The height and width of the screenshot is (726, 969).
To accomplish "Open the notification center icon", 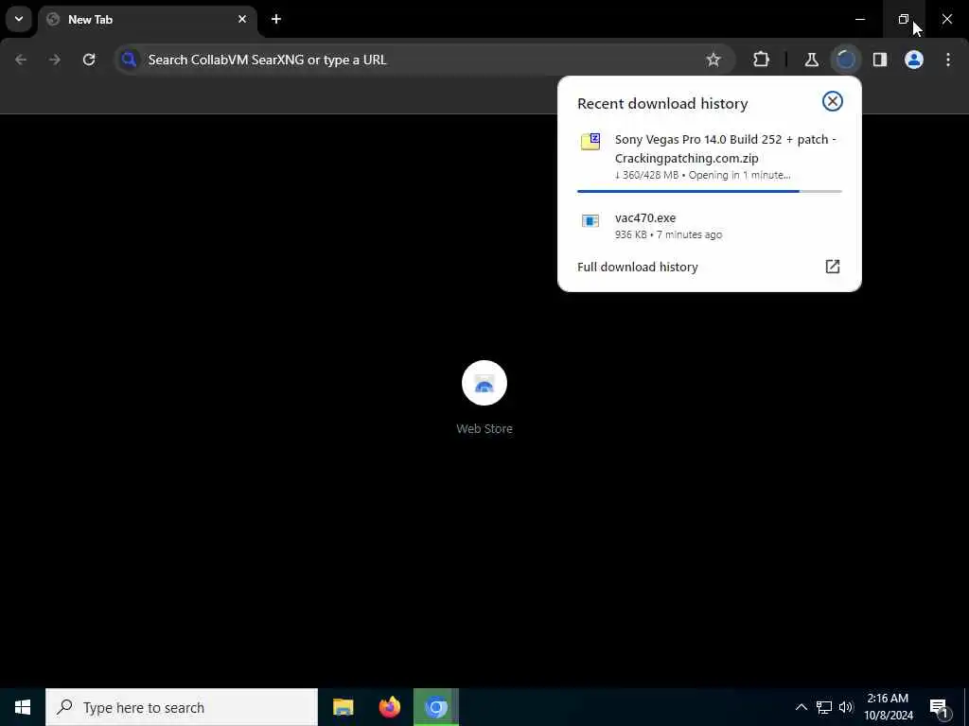I will click(x=940, y=707).
